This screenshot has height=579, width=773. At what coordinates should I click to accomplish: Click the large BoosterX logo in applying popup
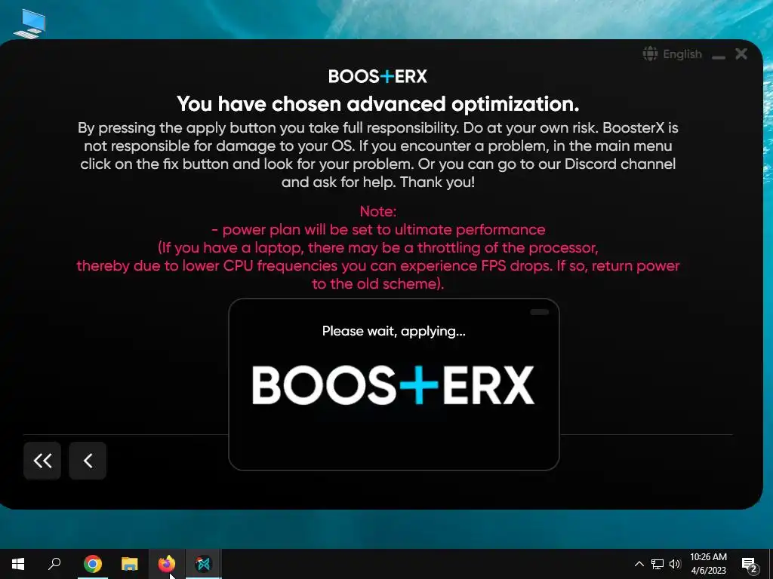(393, 385)
